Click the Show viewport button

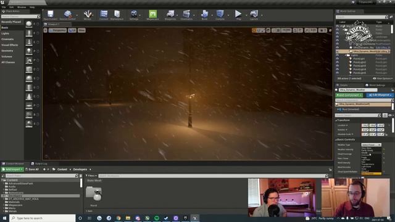[x=81, y=30]
